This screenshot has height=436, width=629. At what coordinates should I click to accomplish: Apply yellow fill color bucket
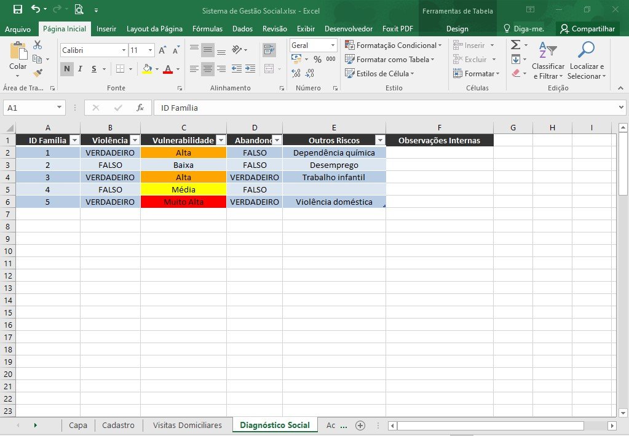(x=147, y=69)
